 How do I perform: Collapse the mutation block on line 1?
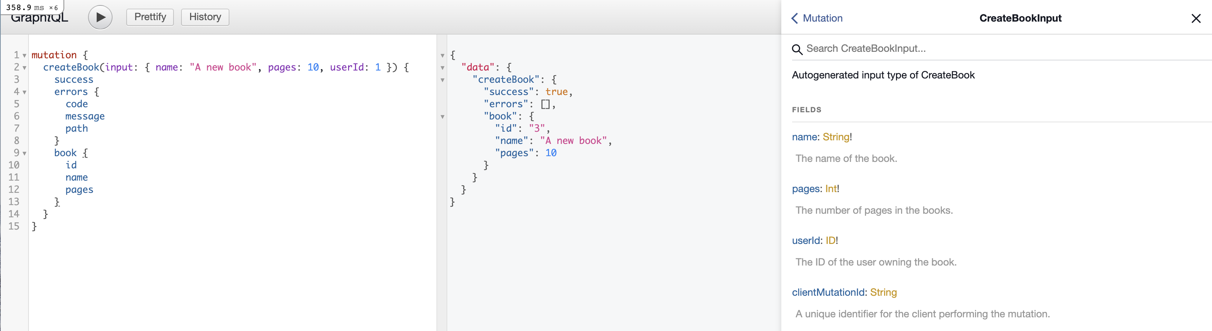point(25,56)
